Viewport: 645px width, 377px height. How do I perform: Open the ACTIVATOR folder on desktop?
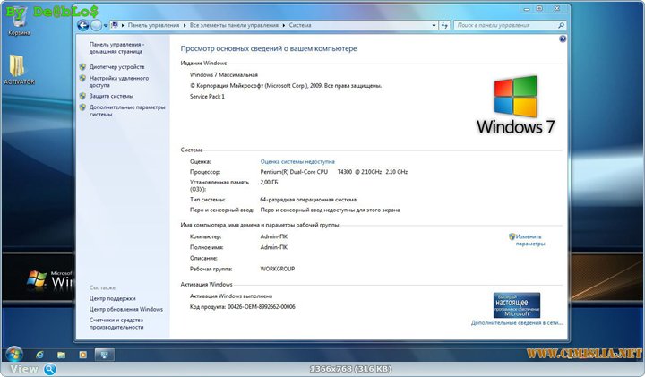pyautogui.click(x=19, y=68)
